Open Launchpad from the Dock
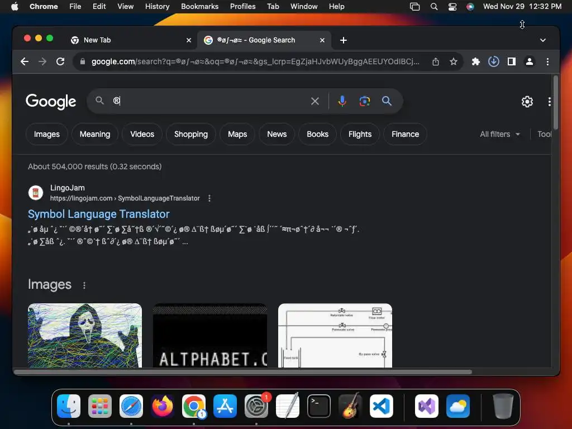Viewport: 572px width, 429px height. click(x=100, y=406)
